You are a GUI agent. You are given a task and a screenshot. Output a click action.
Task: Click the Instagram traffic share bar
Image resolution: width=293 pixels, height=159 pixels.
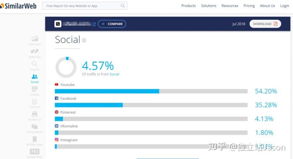coord(151,146)
